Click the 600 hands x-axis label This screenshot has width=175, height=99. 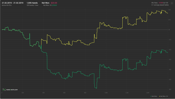pos(64,93)
